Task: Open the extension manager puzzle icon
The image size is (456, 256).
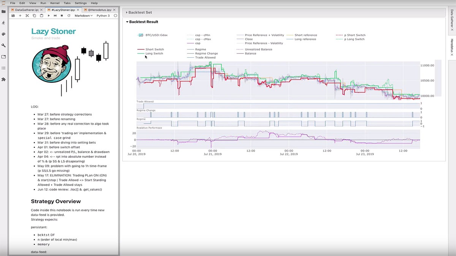Action: coord(4,80)
